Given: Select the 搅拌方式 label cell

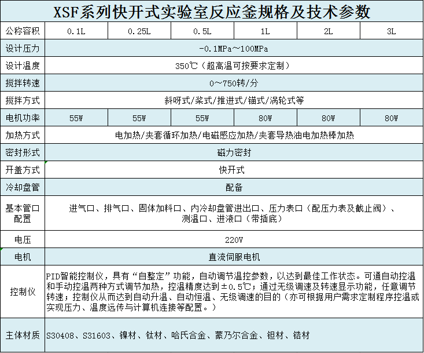Looking at the screenshot, I should tap(23, 100).
